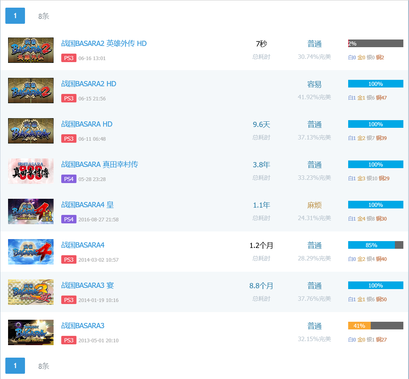Open the 战国BASARA HD title link

tap(87, 124)
